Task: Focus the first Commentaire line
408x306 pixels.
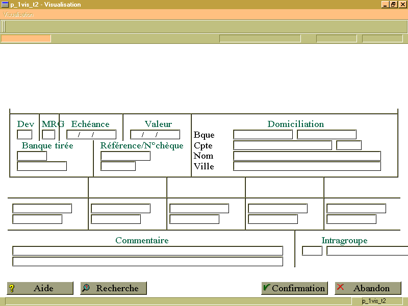Action: click(147, 251)
